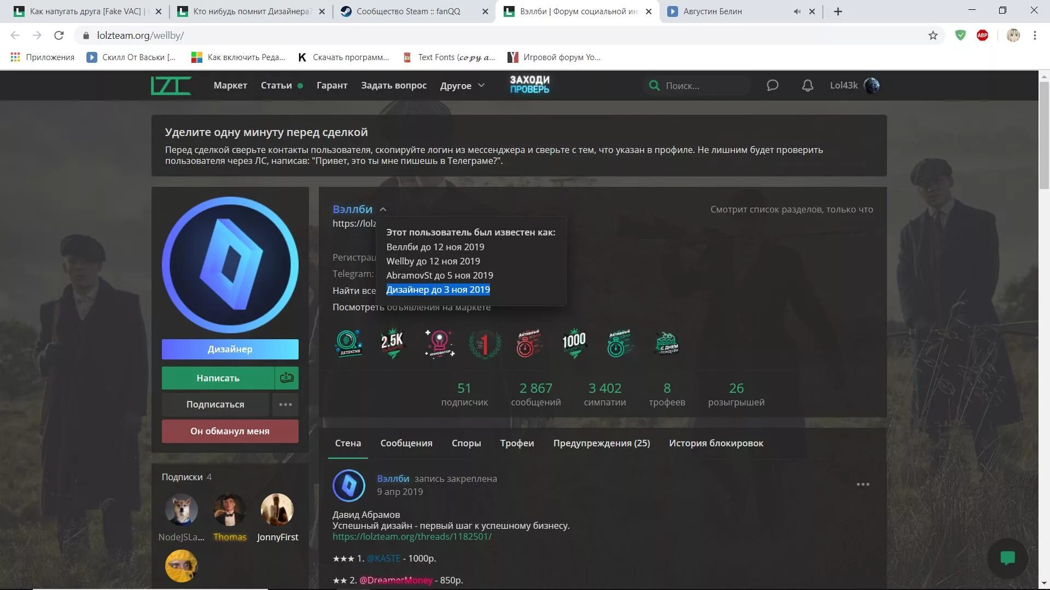Viewport: 1050px width, 590px height.
Task: Open the notifications bell icon
Action: click(807, 86)
